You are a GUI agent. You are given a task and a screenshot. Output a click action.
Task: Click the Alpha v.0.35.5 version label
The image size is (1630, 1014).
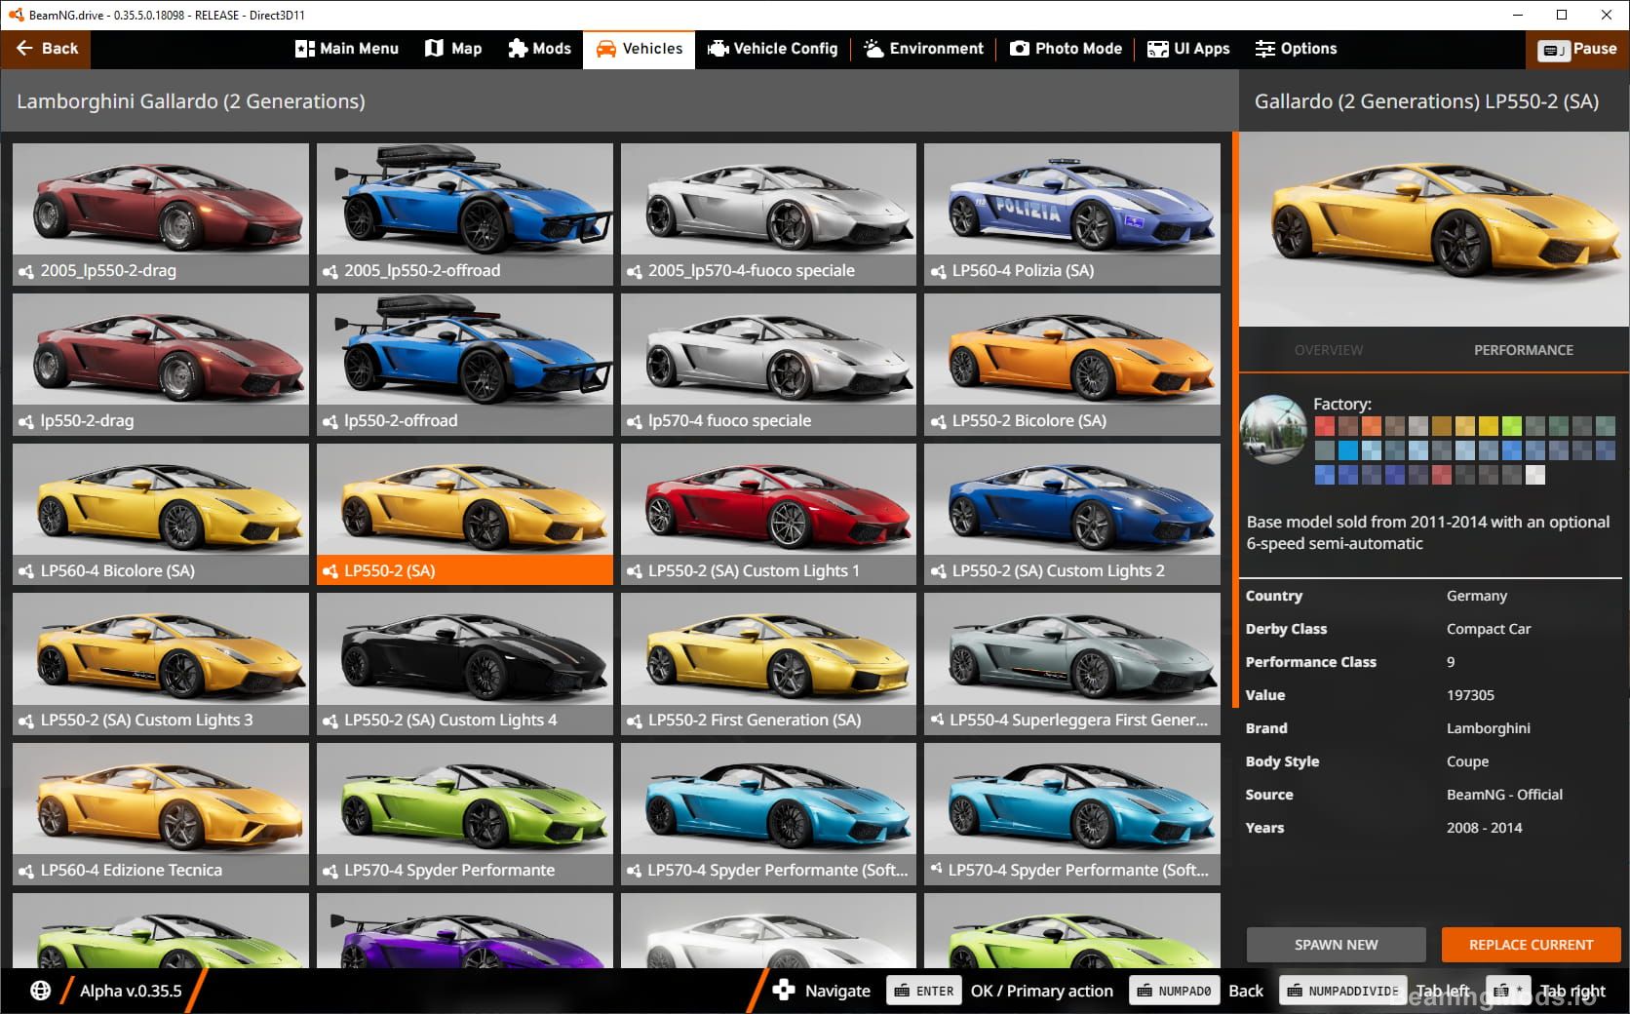coord(131,991)
